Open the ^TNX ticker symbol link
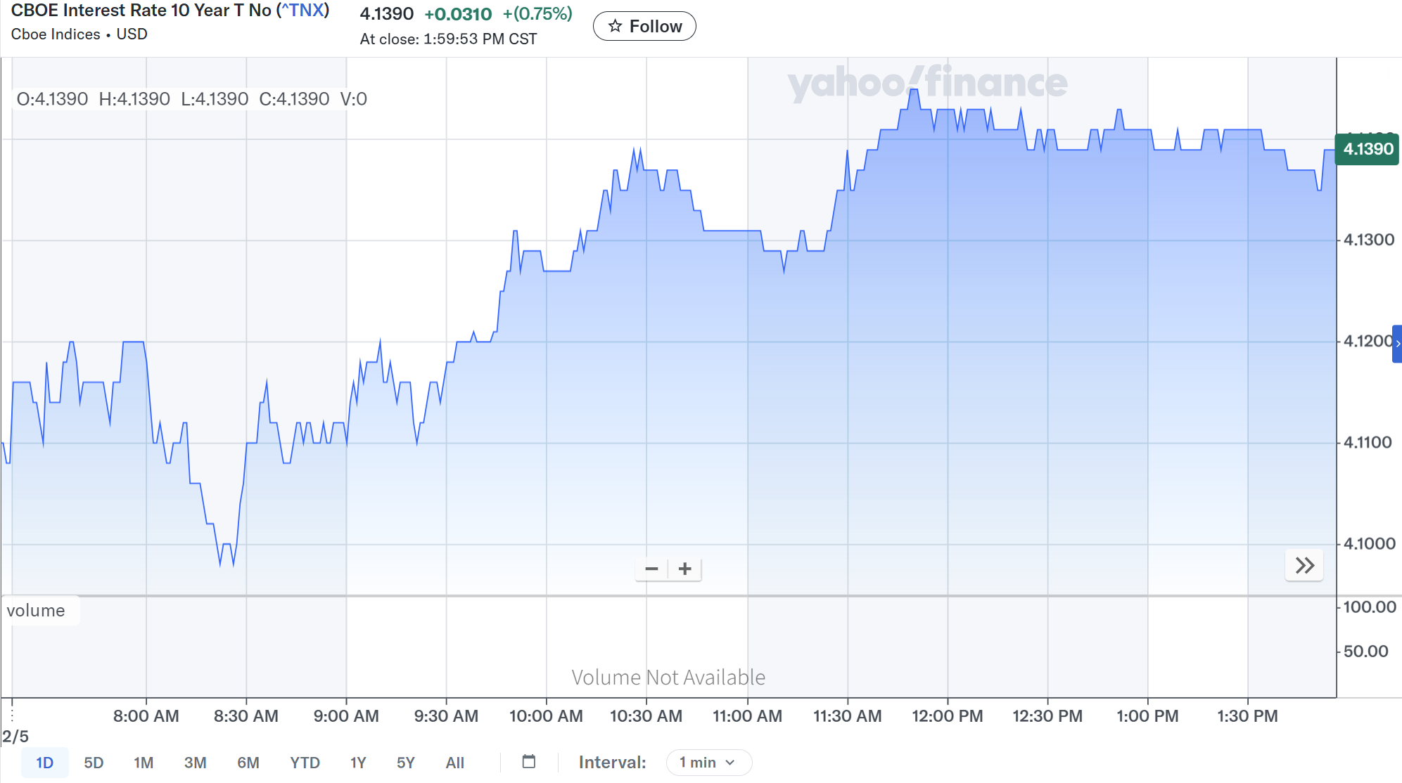This screenshot has width=1402, height=783. click(x=303, y=11)
